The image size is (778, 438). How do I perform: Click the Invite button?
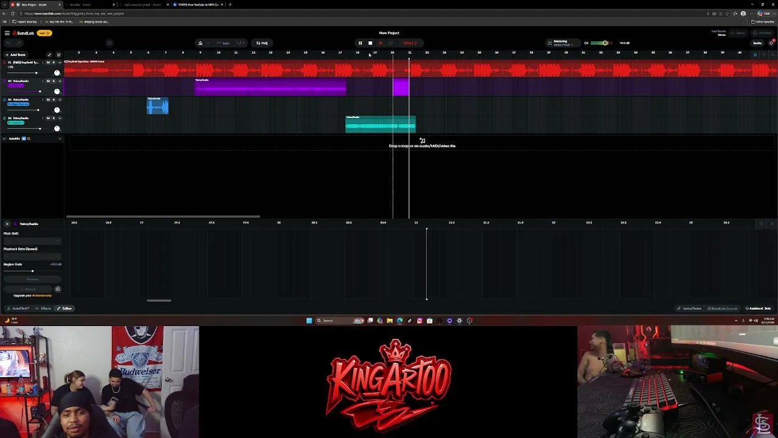tap(757, 43)
